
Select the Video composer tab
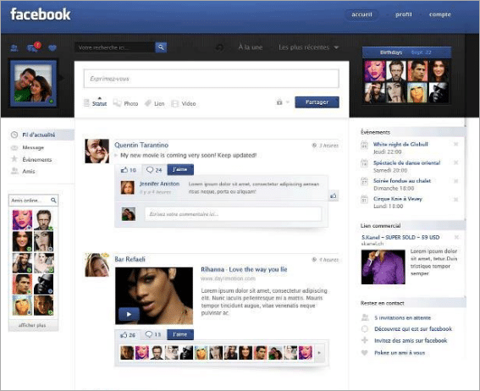(x=184, y=104)
